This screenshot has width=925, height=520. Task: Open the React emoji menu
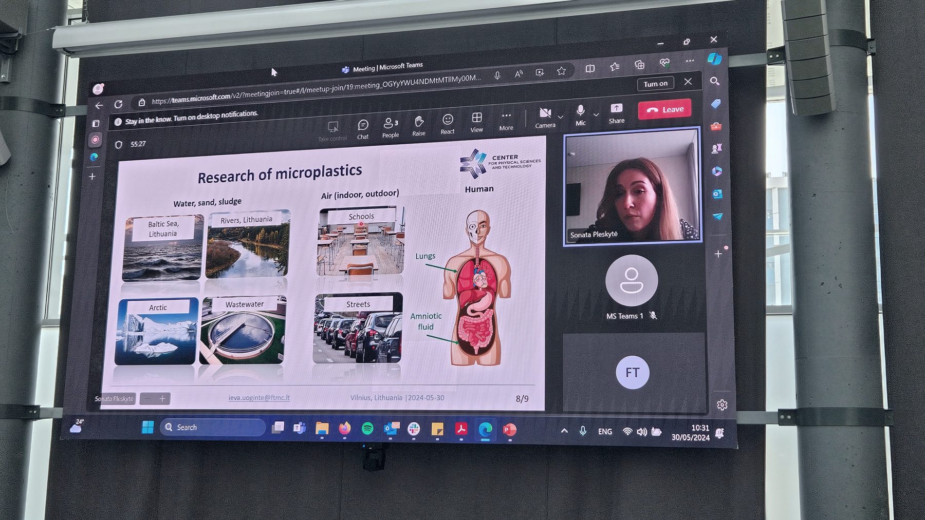click(x=448, y=124)
